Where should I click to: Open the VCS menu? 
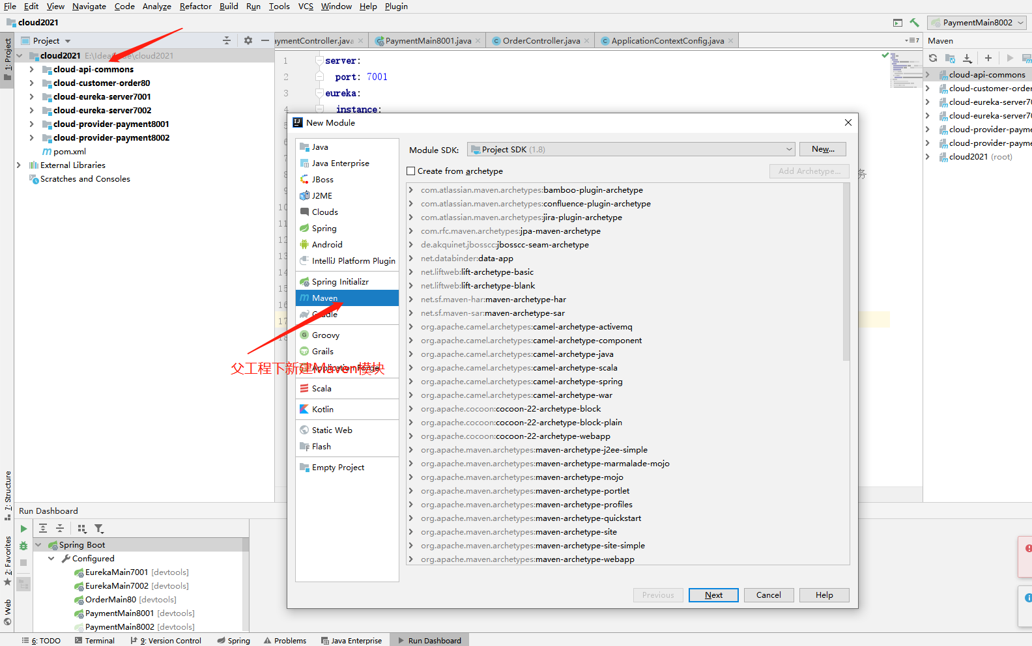click(306, 7)
